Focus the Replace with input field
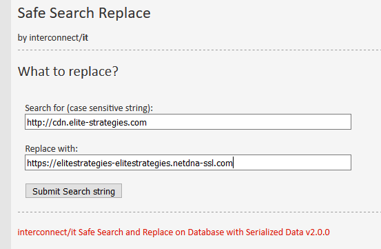 [188, 162]
